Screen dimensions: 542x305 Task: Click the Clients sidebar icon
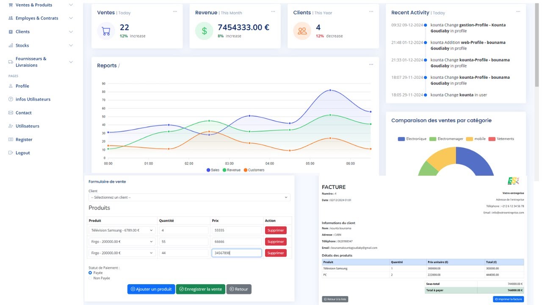point(11,32)
